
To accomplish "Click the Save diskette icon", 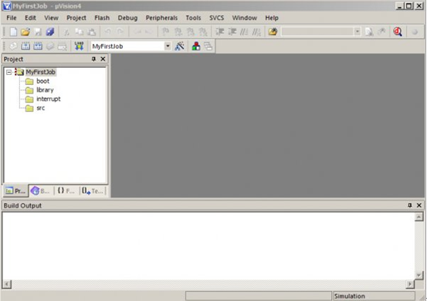I will point(38,32).
